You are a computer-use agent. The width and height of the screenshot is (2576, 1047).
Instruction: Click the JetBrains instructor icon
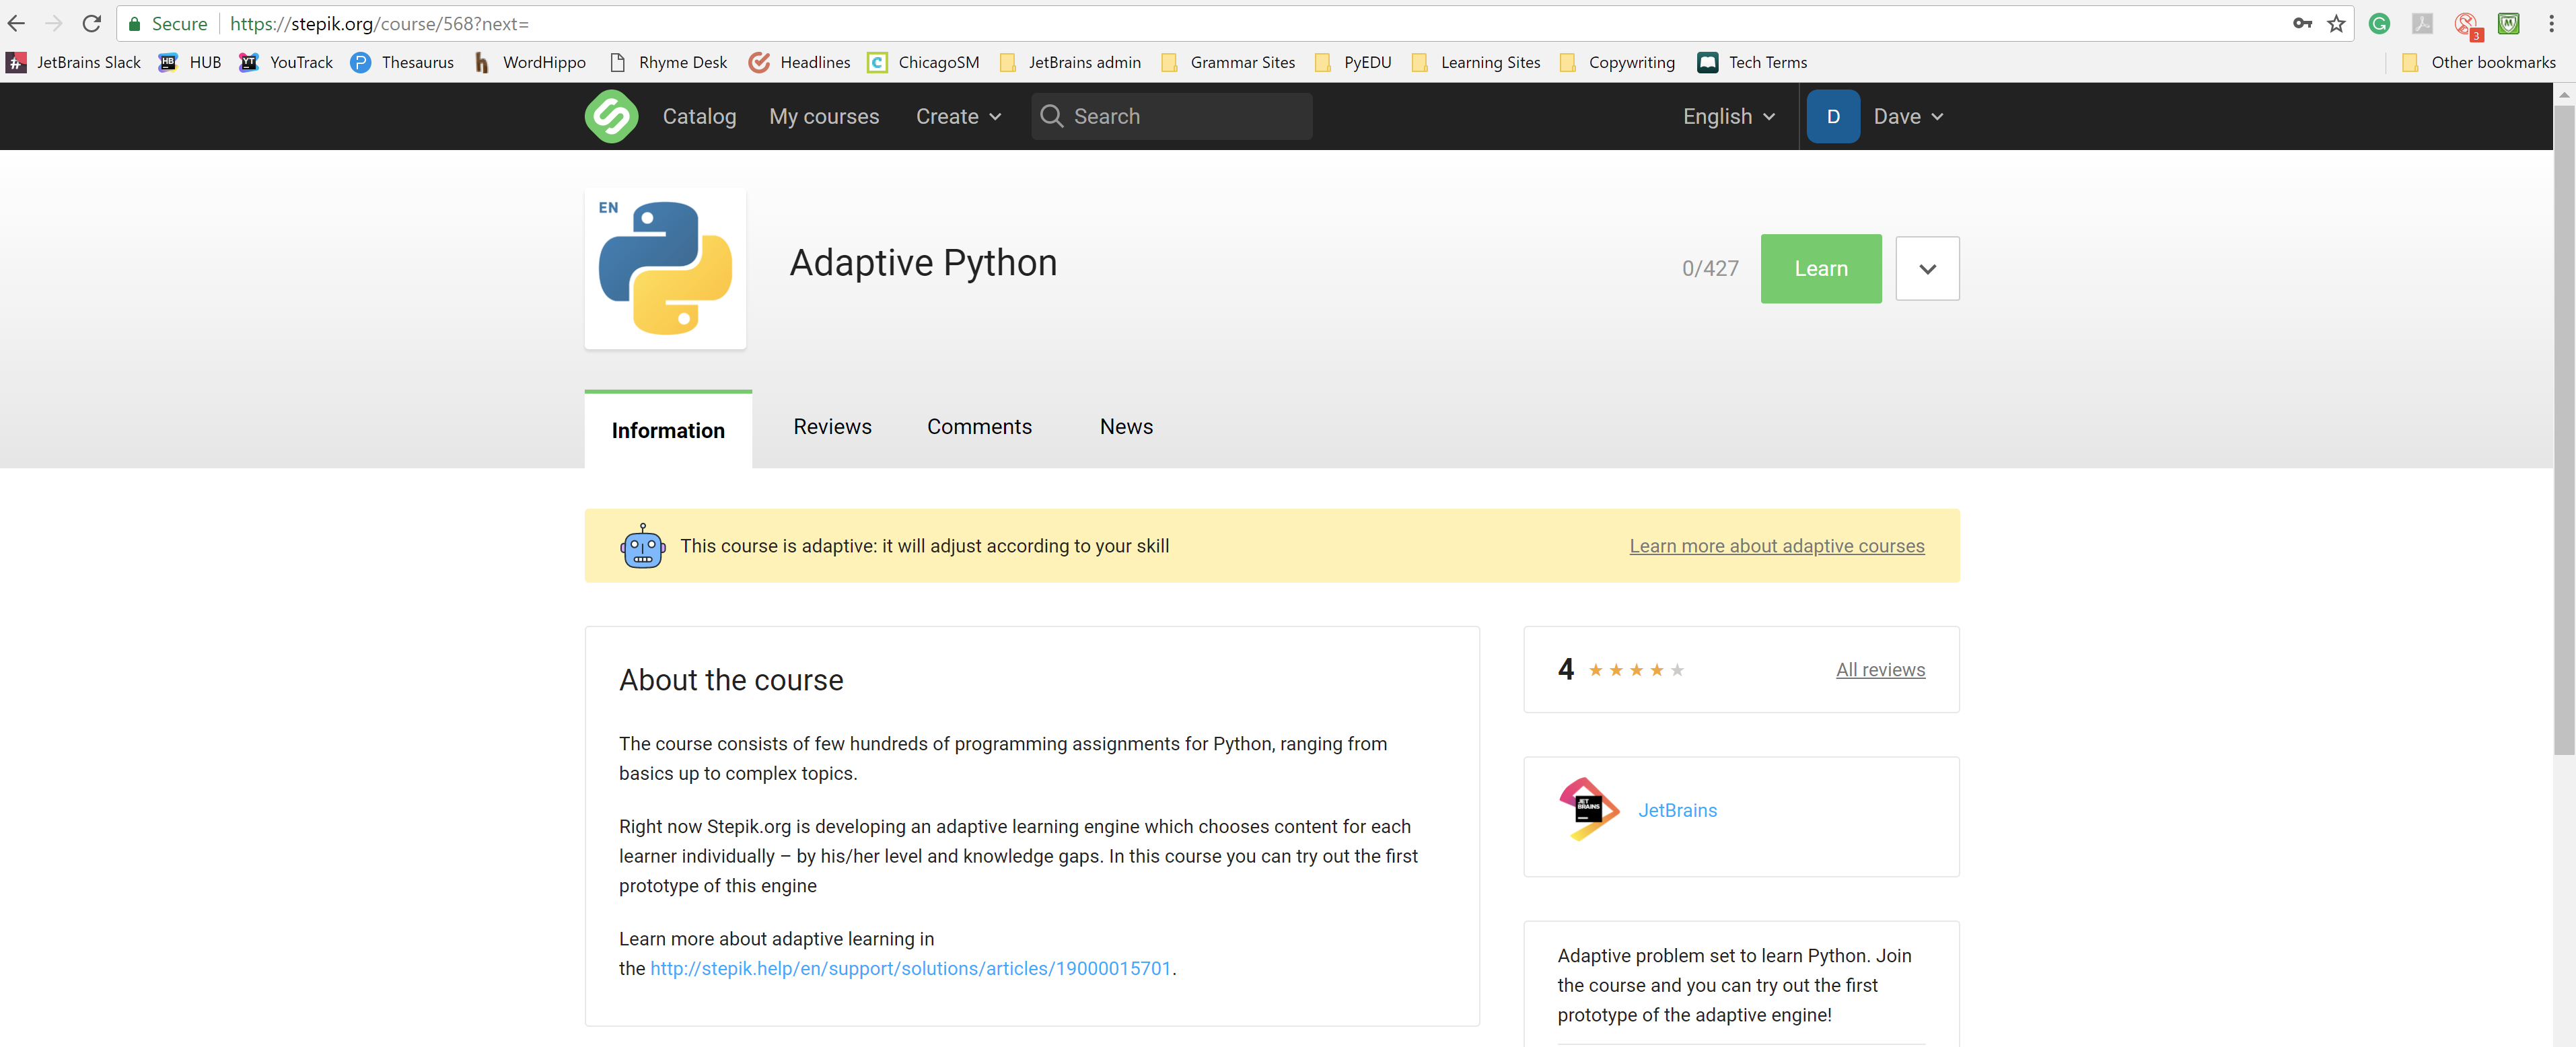click(1587, 809)
